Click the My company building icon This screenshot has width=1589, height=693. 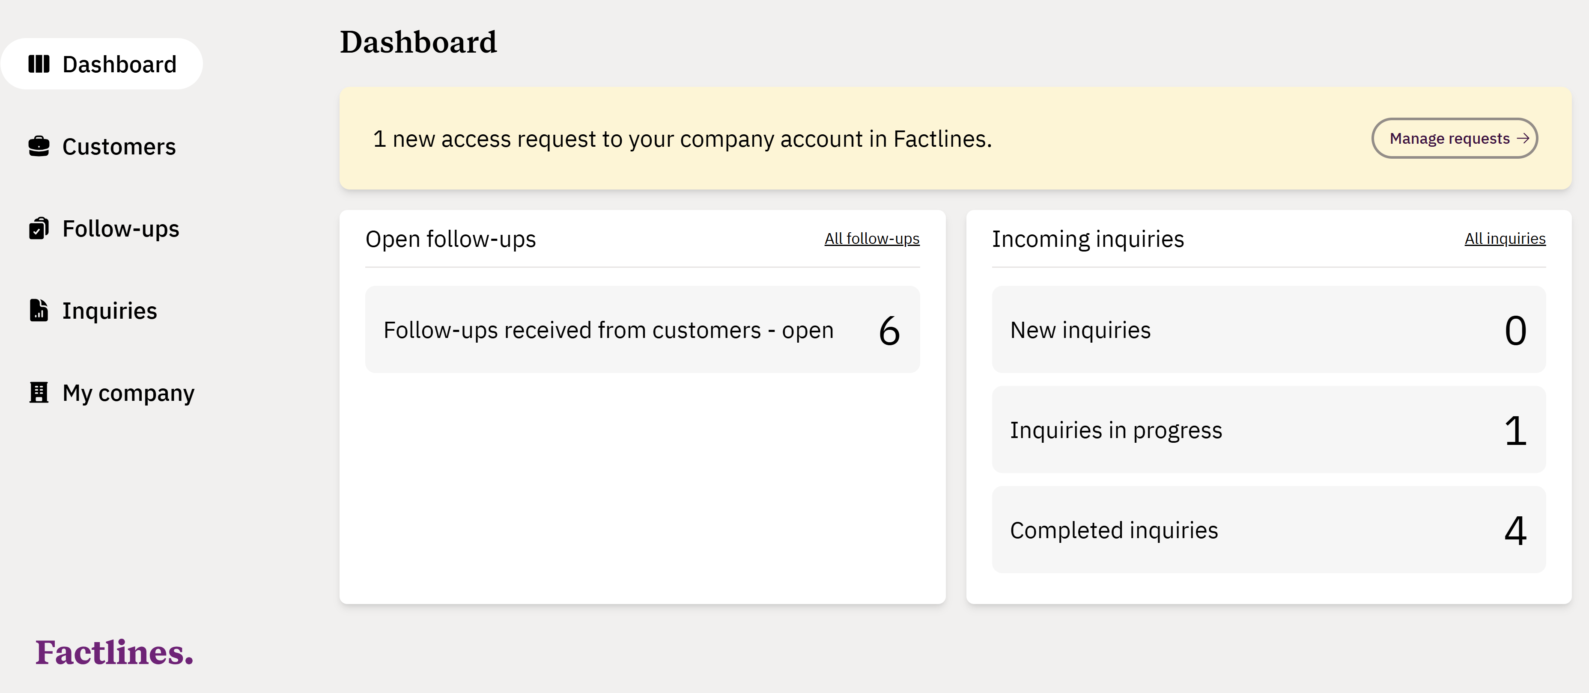pos(39,392)
